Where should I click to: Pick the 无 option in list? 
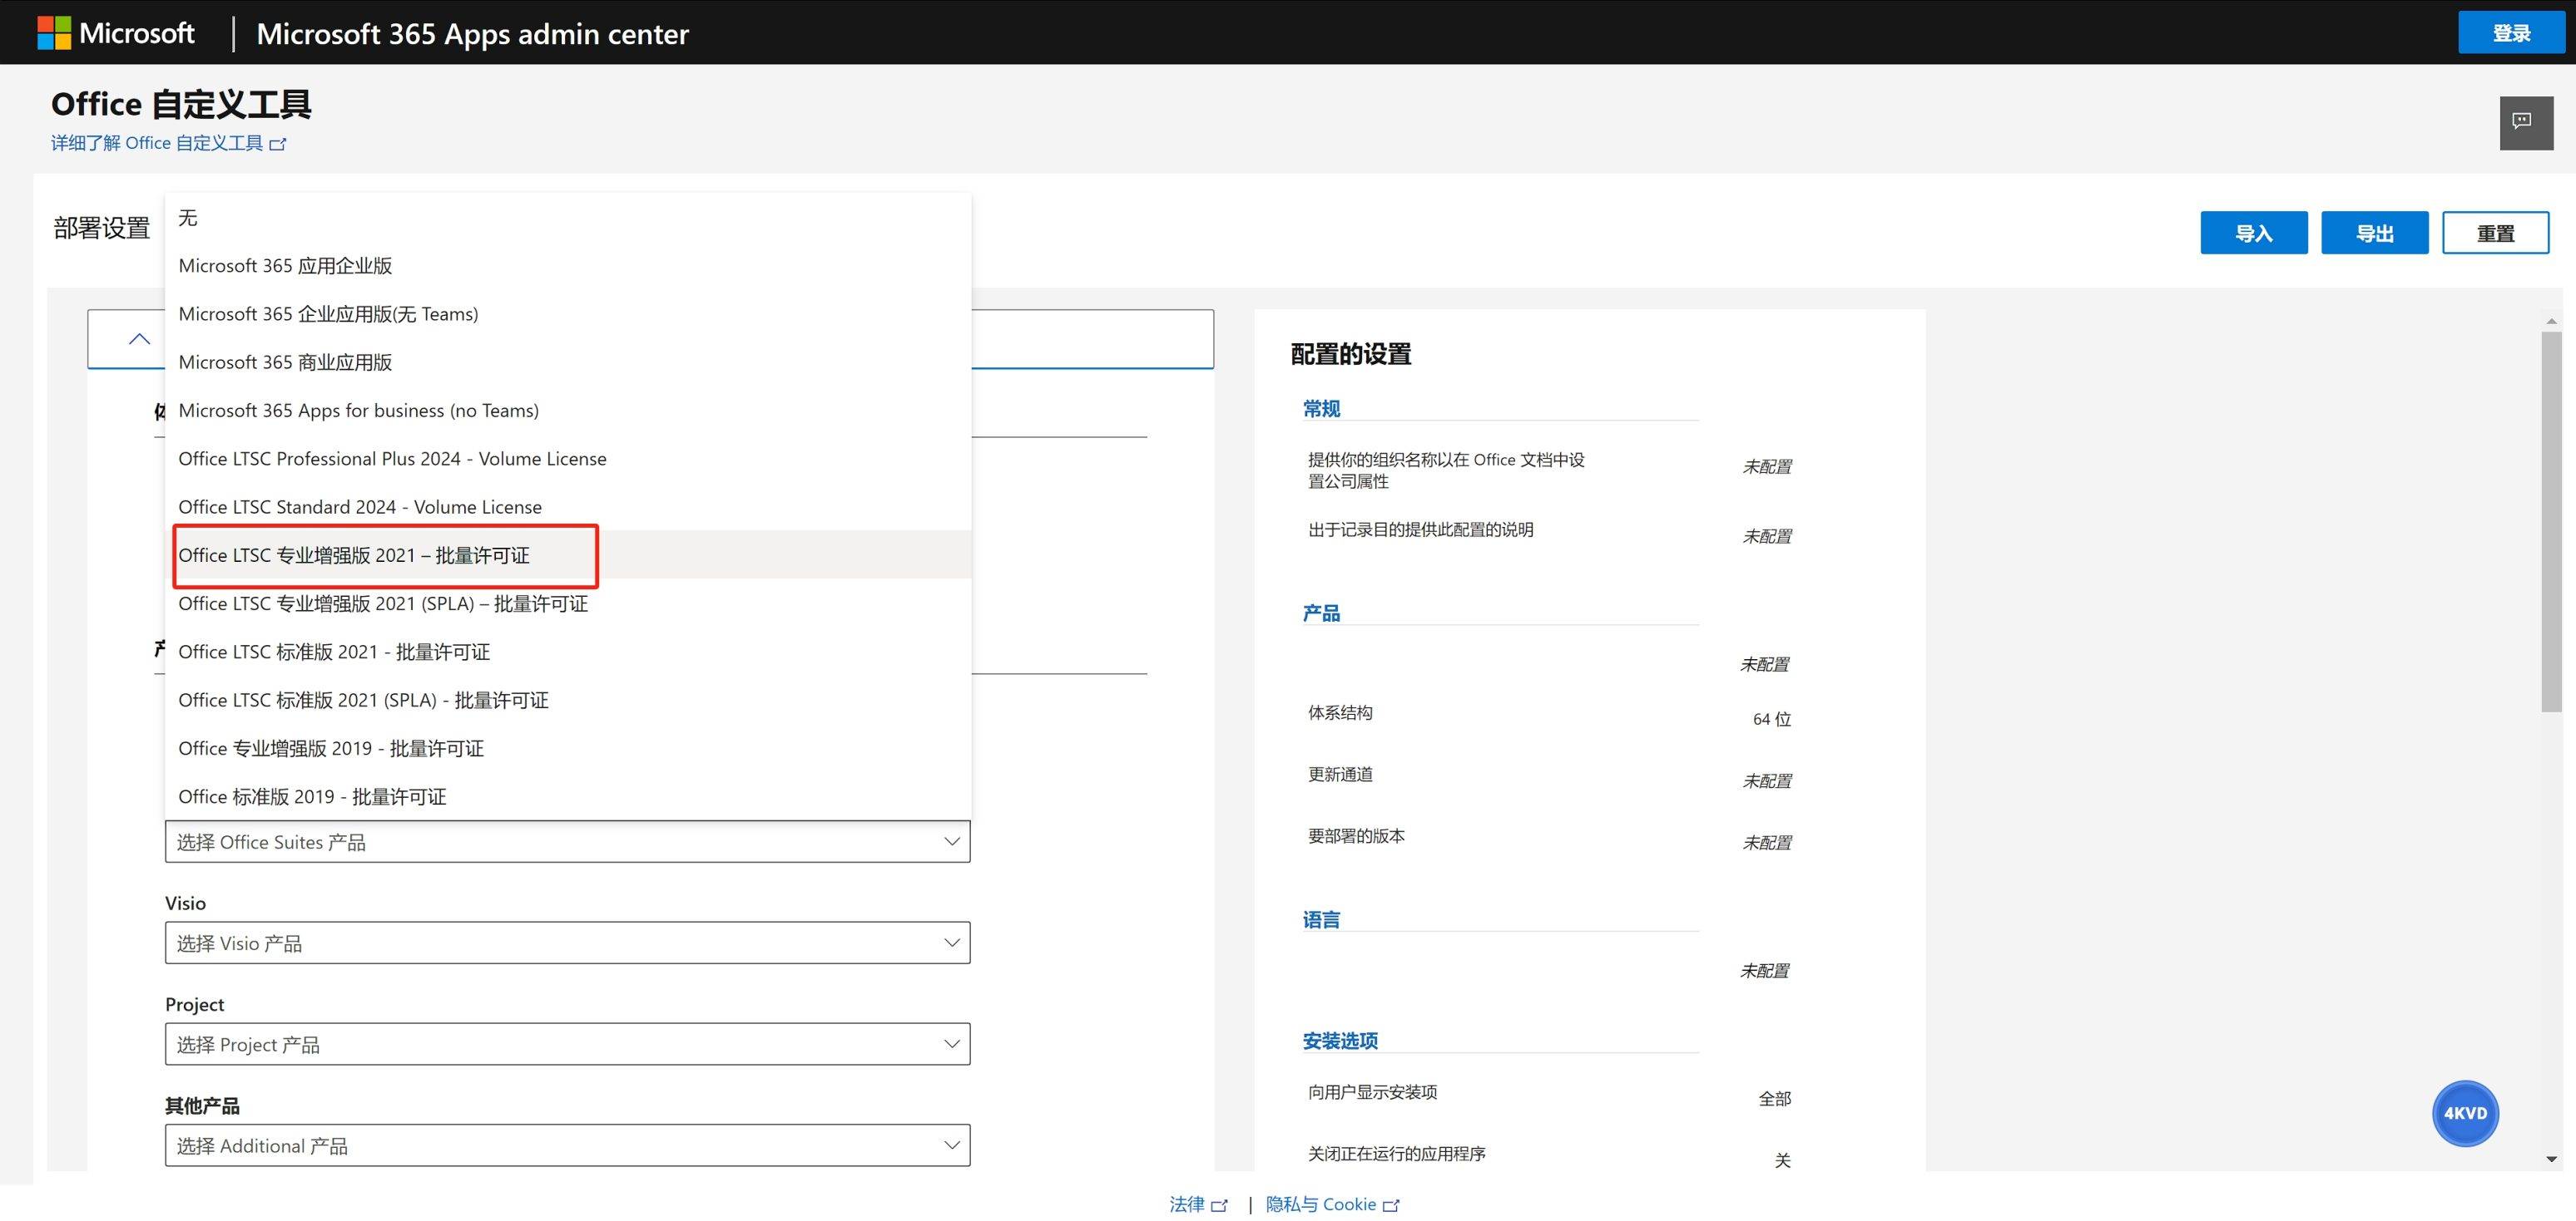coord(188,218)
